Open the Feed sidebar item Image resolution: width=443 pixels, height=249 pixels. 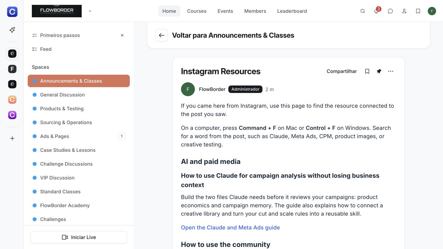tap(79, 49)
